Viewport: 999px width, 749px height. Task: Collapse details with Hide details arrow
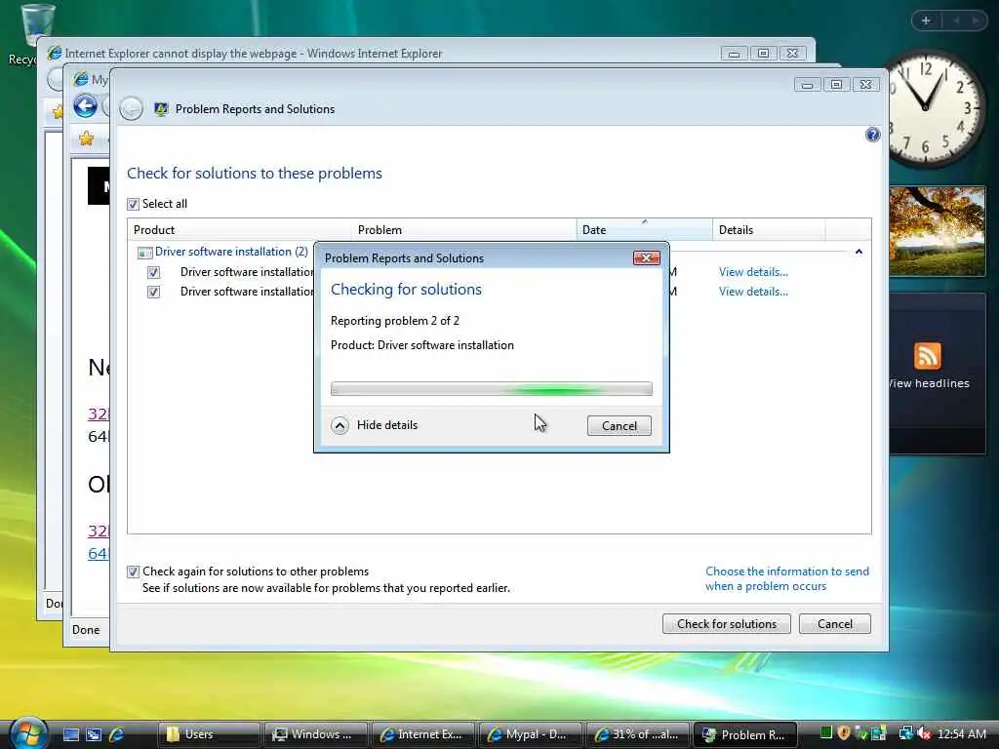coord(340,425)
